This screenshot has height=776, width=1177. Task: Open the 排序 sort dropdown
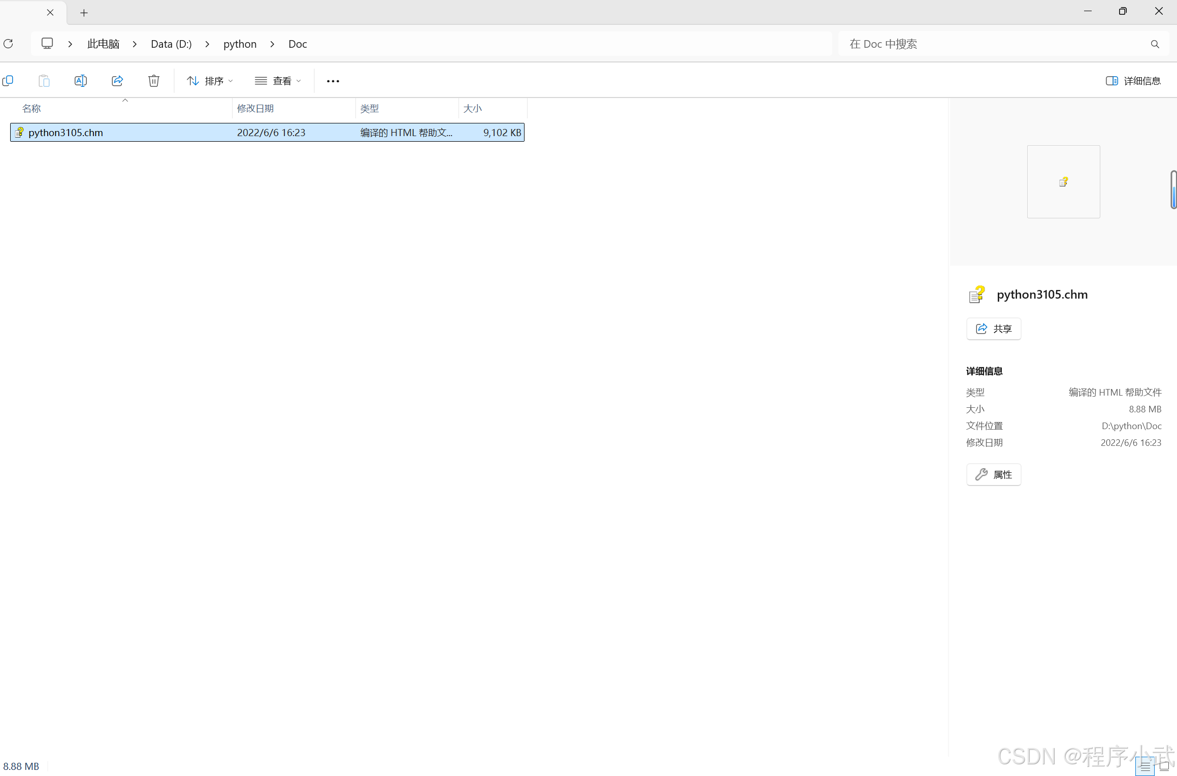coord(210,81)
